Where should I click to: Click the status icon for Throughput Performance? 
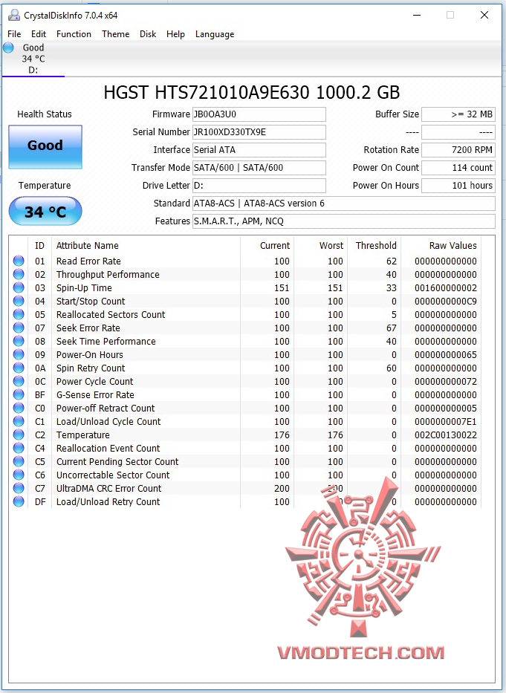coord(19,274)
